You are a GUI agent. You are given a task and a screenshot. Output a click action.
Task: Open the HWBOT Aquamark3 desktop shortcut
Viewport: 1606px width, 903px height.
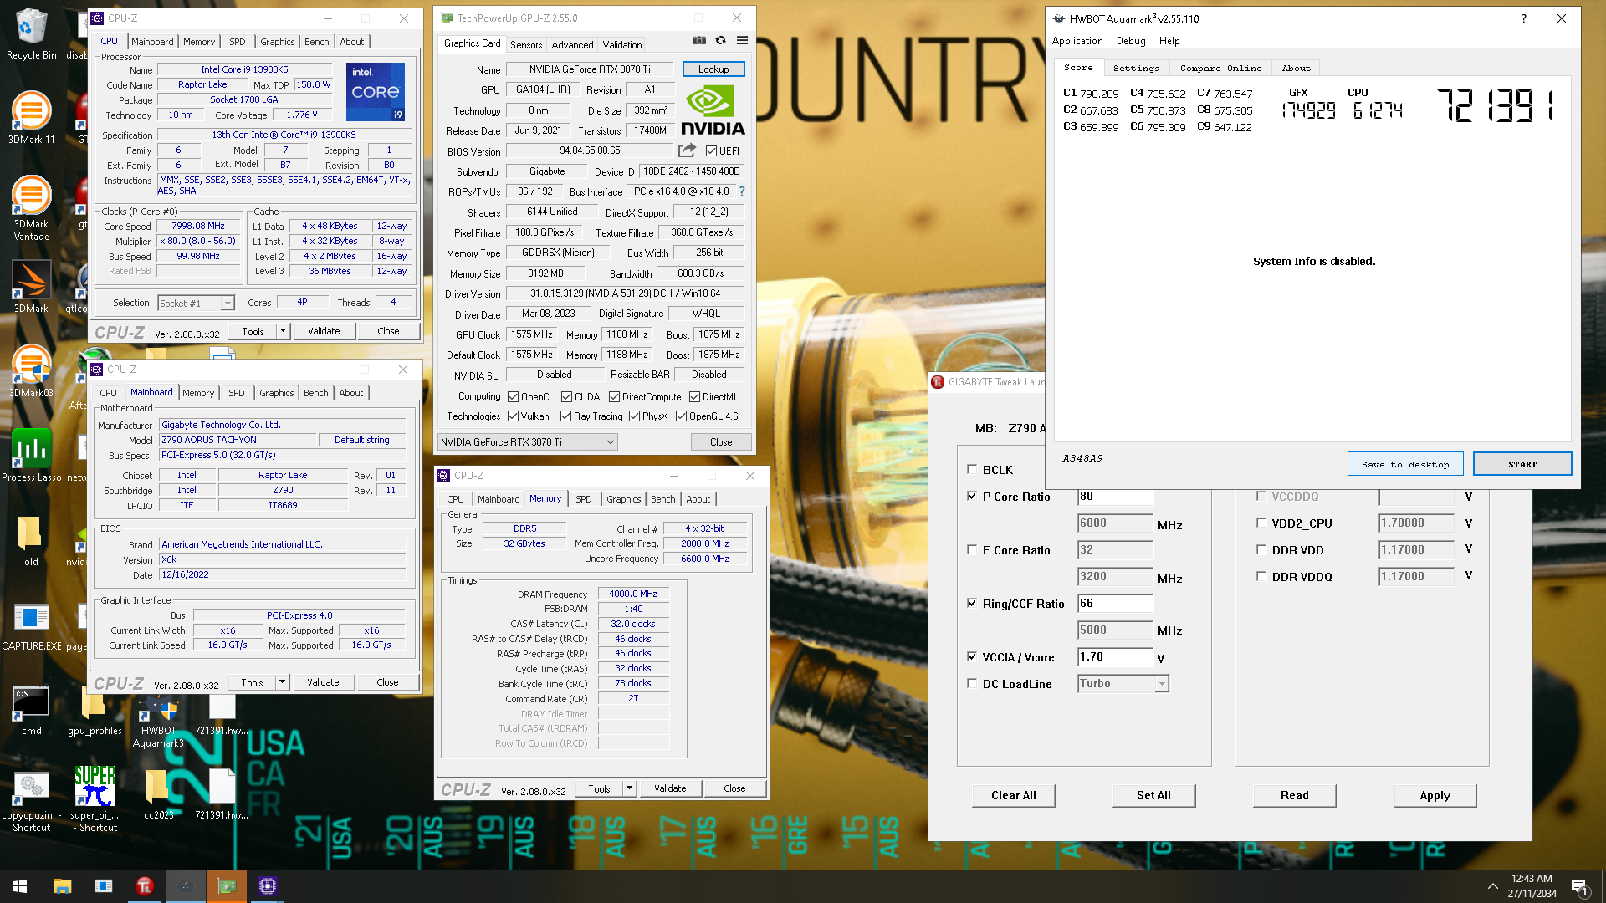[x=158, y=721]
